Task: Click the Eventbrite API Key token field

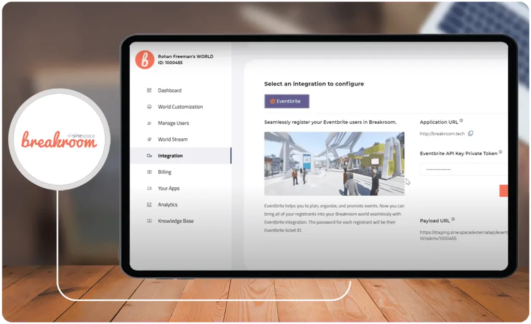Action: coord(464,169)
